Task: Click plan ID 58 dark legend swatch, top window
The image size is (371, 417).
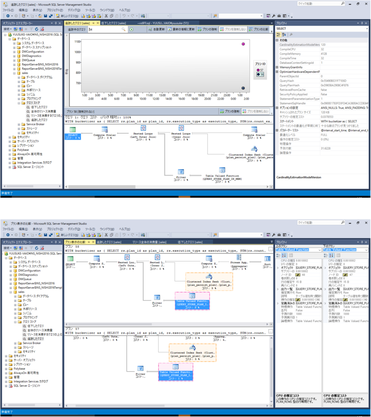Action: pyautogui.click(x=258, y=74)
